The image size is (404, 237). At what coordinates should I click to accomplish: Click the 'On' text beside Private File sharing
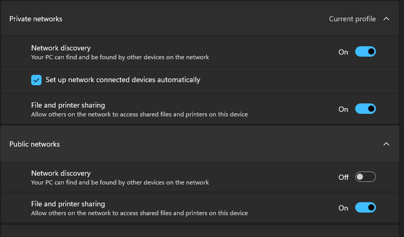(x=343, y=109)
